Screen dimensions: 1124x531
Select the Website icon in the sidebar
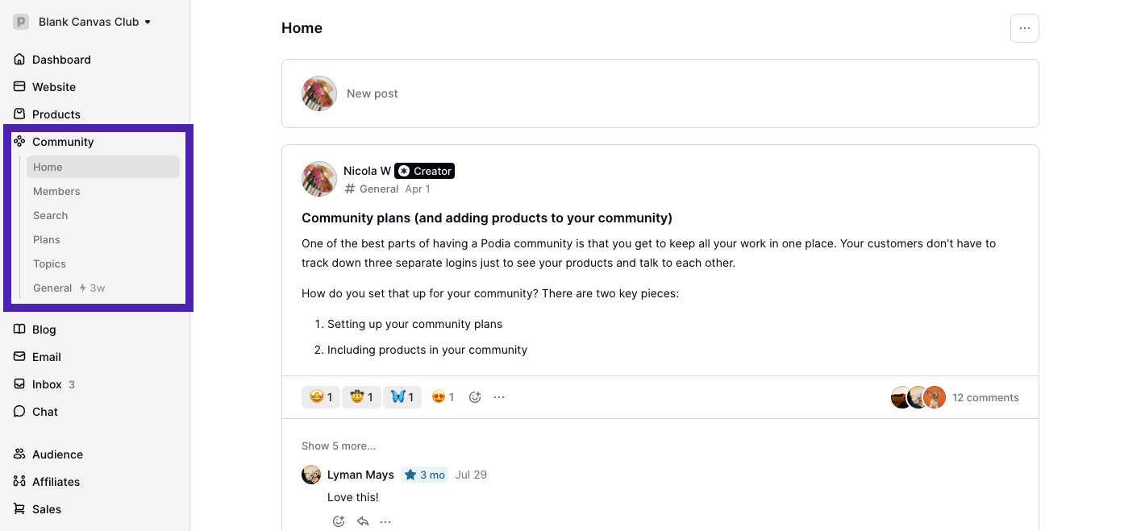[18, 86]
